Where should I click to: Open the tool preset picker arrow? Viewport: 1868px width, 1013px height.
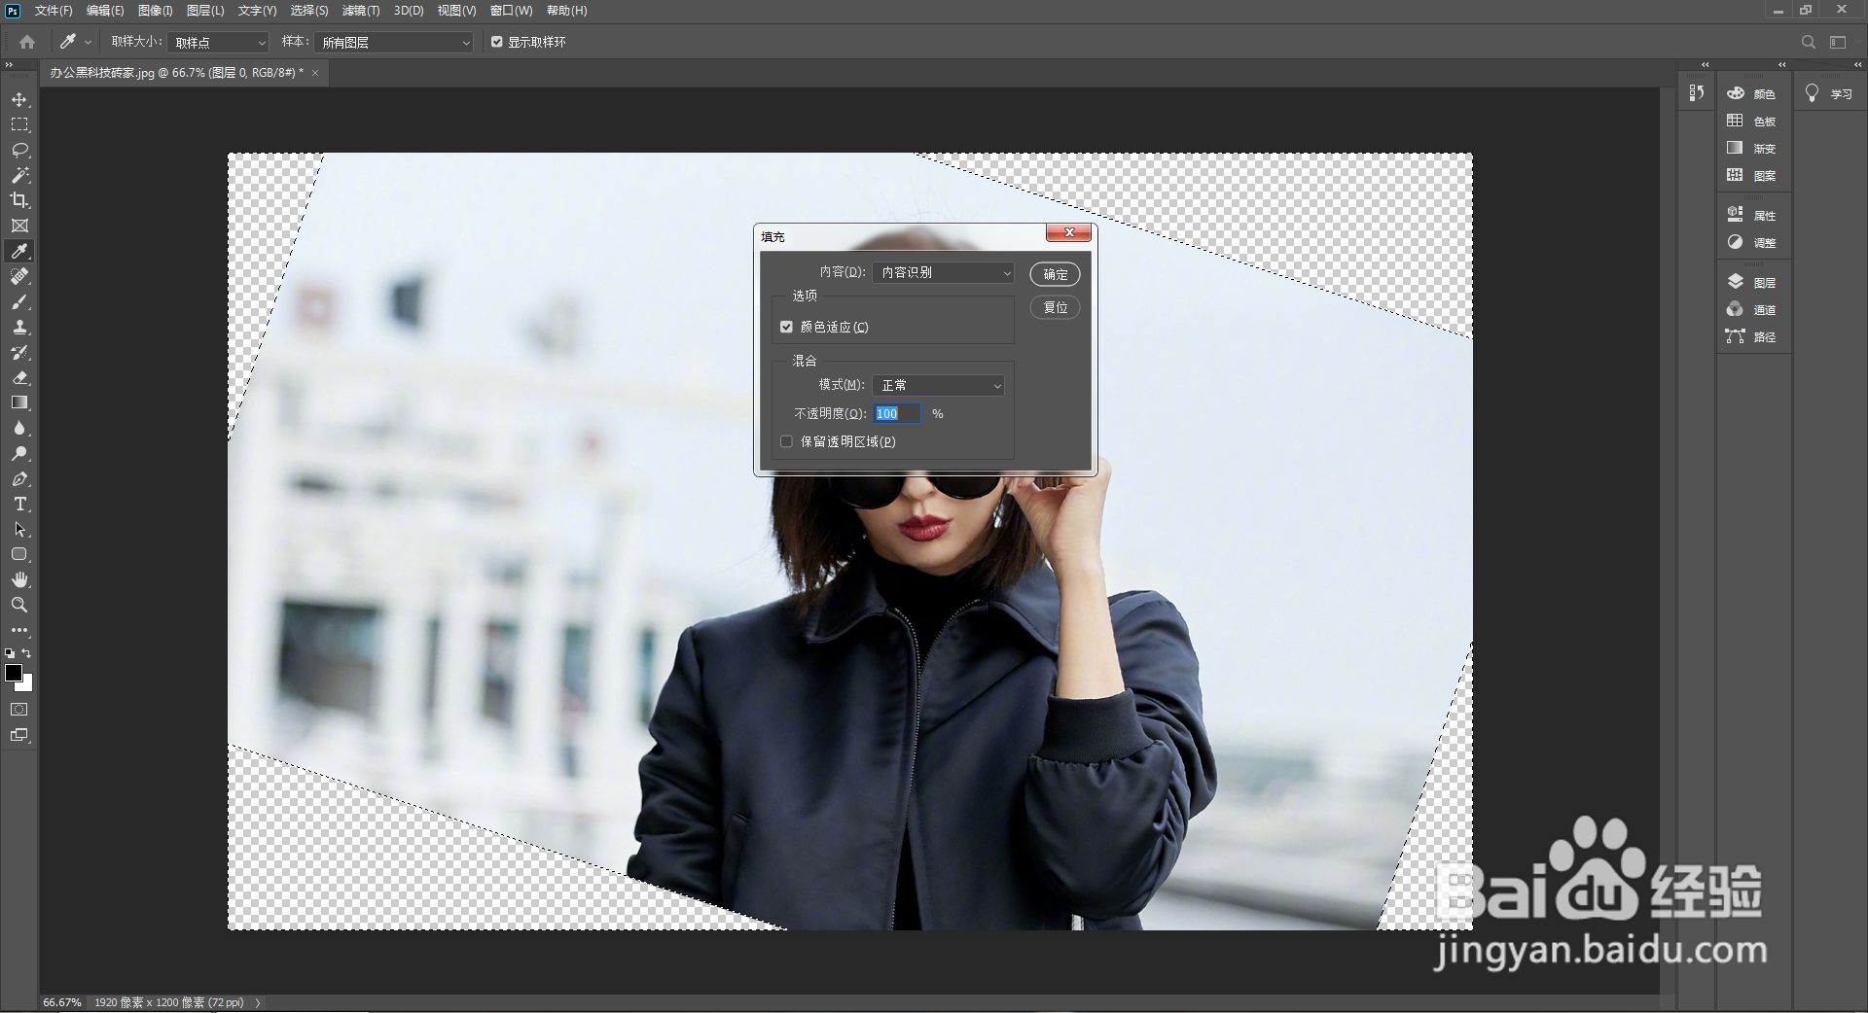(88, 42)
